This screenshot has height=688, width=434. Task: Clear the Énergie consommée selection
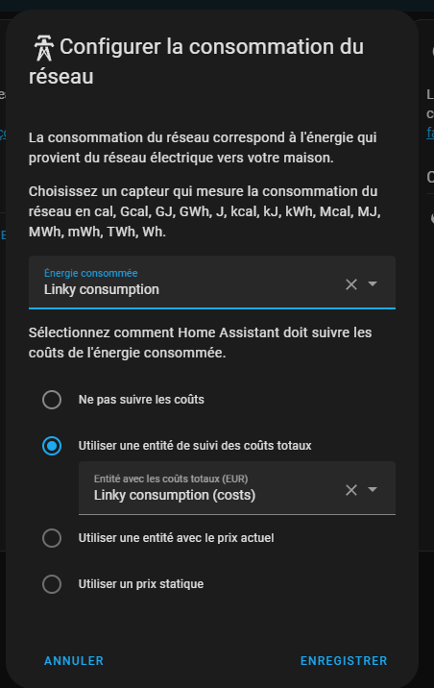click(x=351, y=284)
